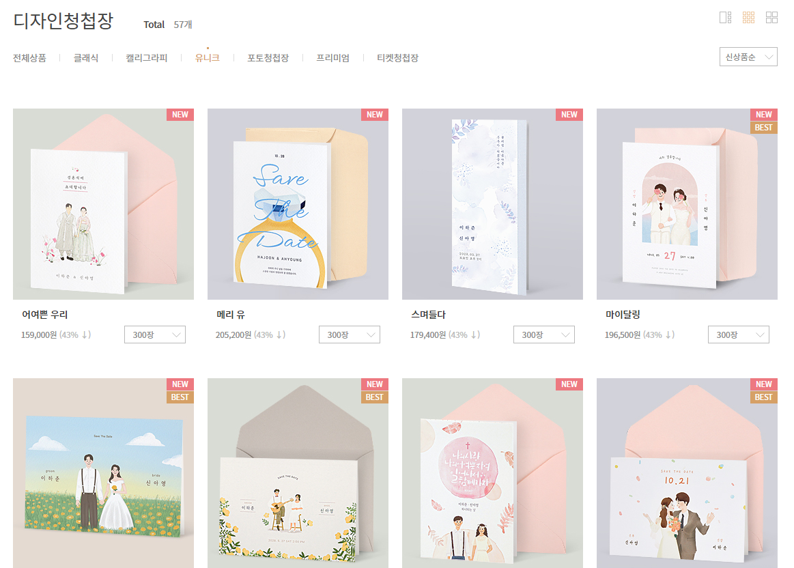This screenshot has width=794, height=568.
Task: Select the 전체상품 category tab
Action: coord(29,58)
